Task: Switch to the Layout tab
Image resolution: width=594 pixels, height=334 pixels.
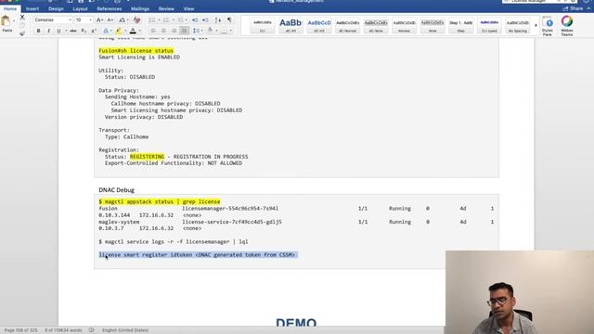Action: tap(80, 8)
